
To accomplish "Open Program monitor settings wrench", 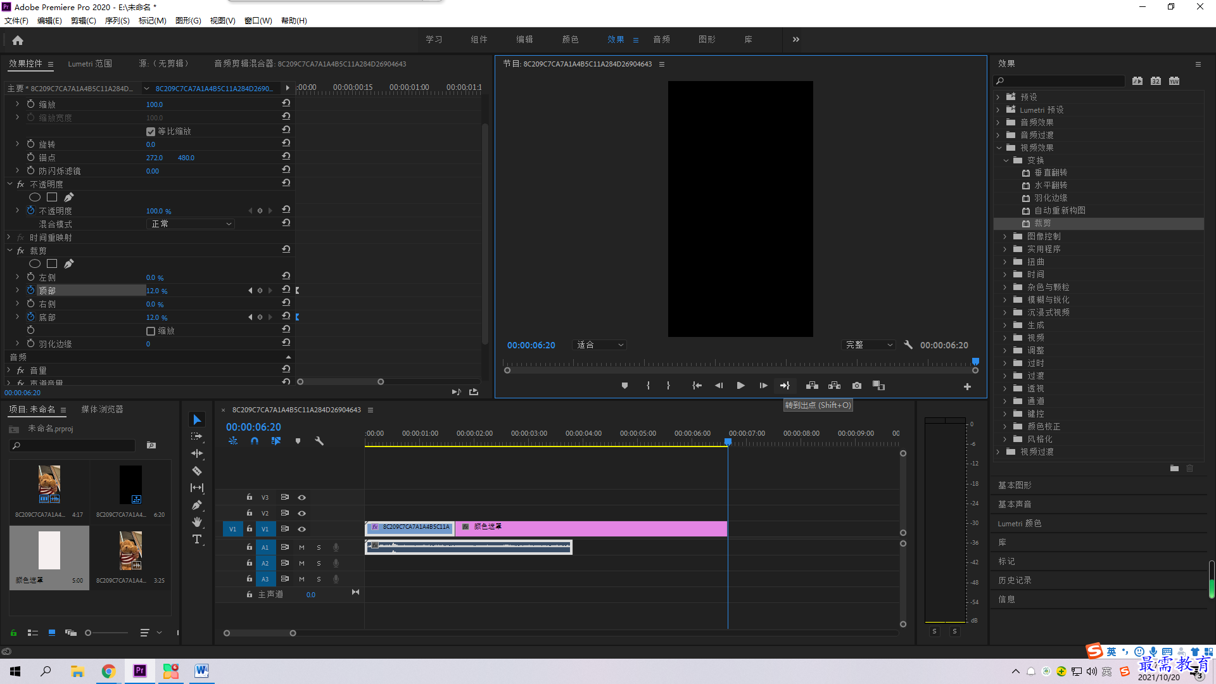I will tap(908, 345).
